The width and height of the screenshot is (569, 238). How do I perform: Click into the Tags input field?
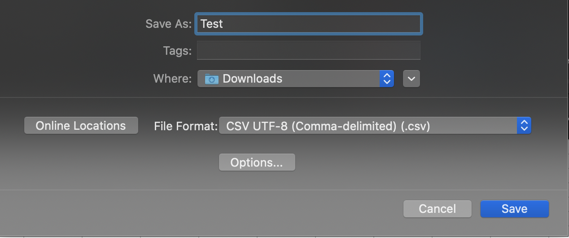coord(309,50)
